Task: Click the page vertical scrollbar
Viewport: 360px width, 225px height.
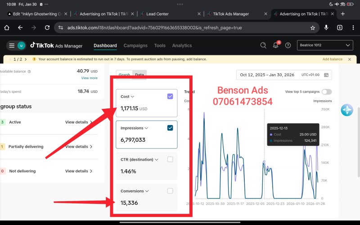Action: pos(359,142)
